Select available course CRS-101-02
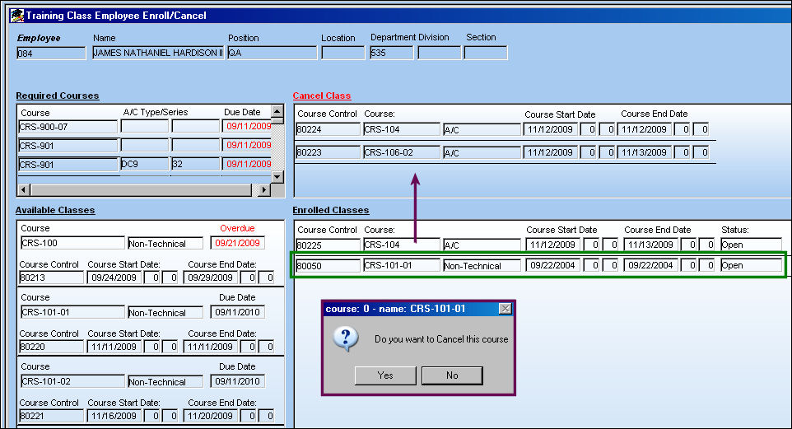Screen dimensions: 792x429 click(72, 381)
